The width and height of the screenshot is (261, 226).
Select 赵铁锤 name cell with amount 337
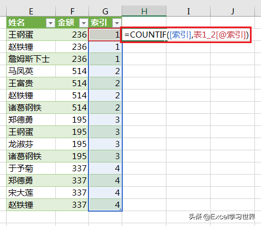[31, 205]
